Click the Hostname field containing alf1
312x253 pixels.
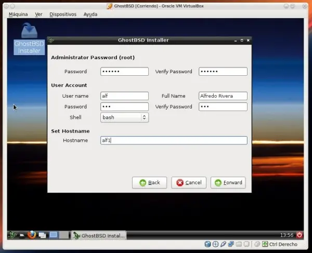(174, 140)
